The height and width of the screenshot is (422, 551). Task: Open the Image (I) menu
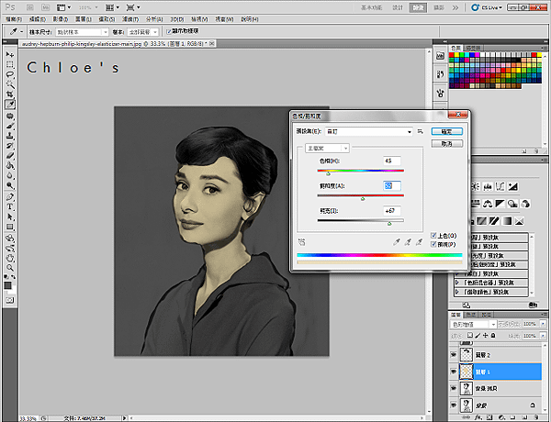(x=60, y=19)
